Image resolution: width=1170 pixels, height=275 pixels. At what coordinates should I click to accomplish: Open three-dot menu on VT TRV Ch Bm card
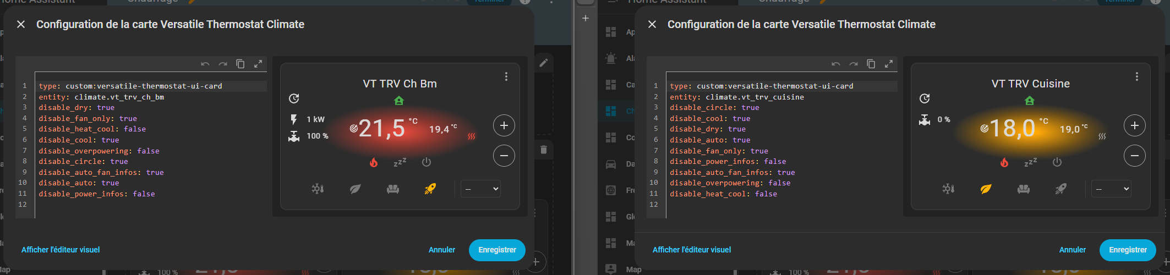click(506, 77)
